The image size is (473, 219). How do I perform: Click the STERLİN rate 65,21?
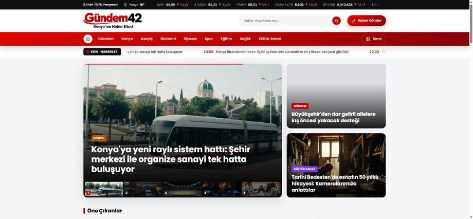pos(212,5)
